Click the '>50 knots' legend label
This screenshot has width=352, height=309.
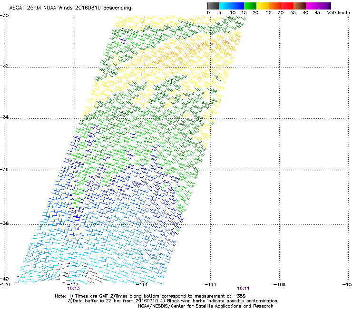(338, 13)
